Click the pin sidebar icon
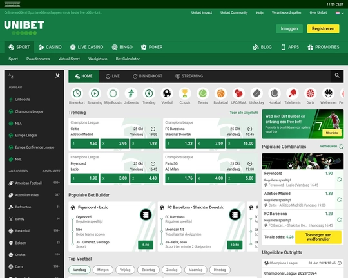Screen dimensions: 348x278 tap(58, 76)
